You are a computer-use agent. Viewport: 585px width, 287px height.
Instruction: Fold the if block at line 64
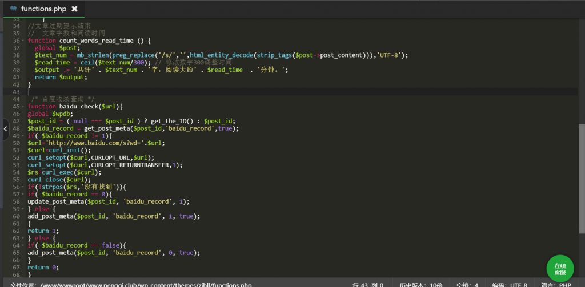coord(23,245)
